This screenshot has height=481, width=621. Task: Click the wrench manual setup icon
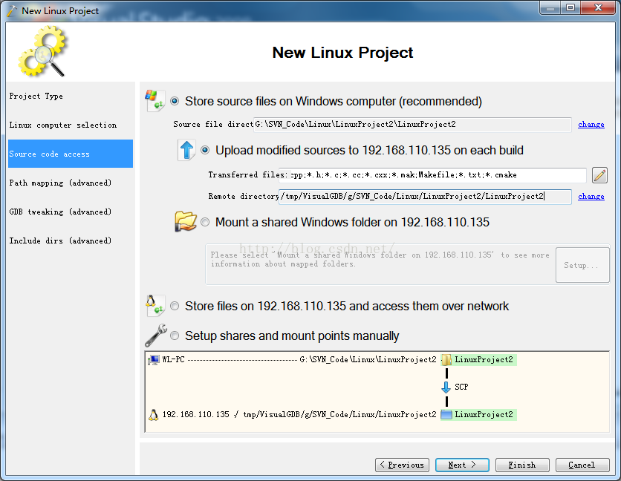point(156,336)
